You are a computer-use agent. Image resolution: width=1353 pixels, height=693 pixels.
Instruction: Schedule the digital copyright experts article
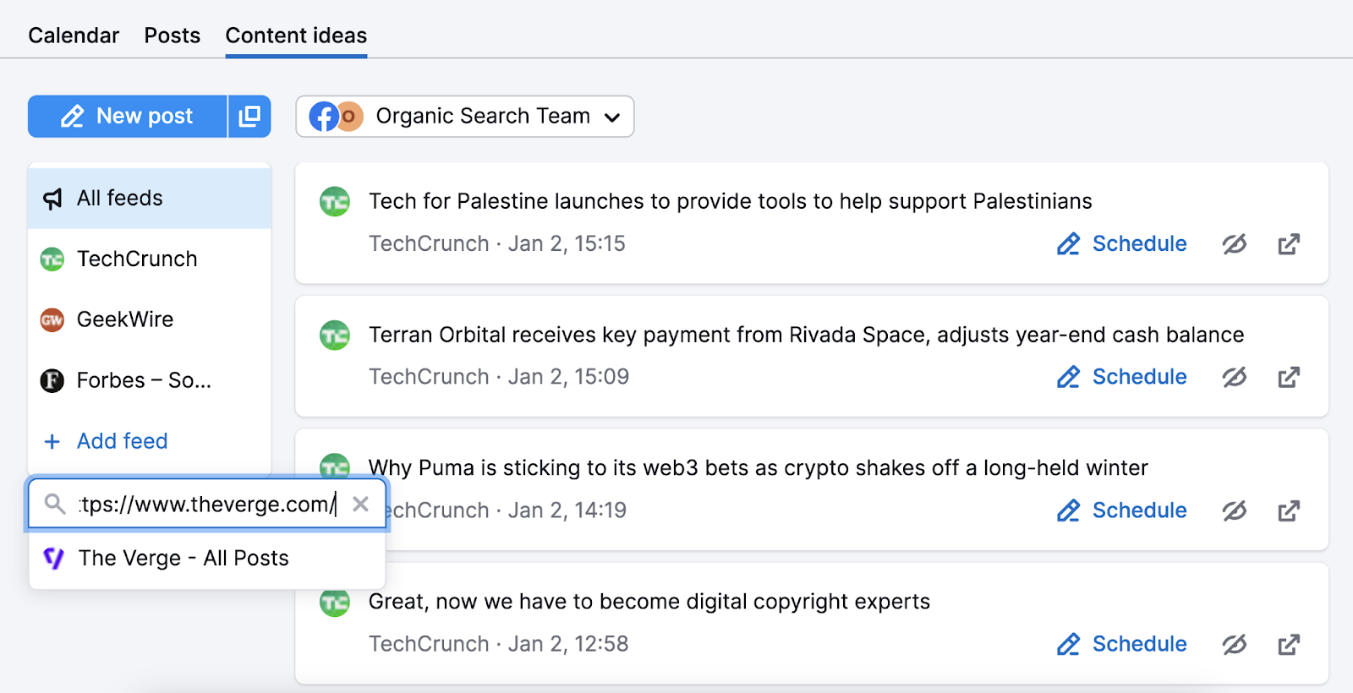click(x=1121, y=644)
